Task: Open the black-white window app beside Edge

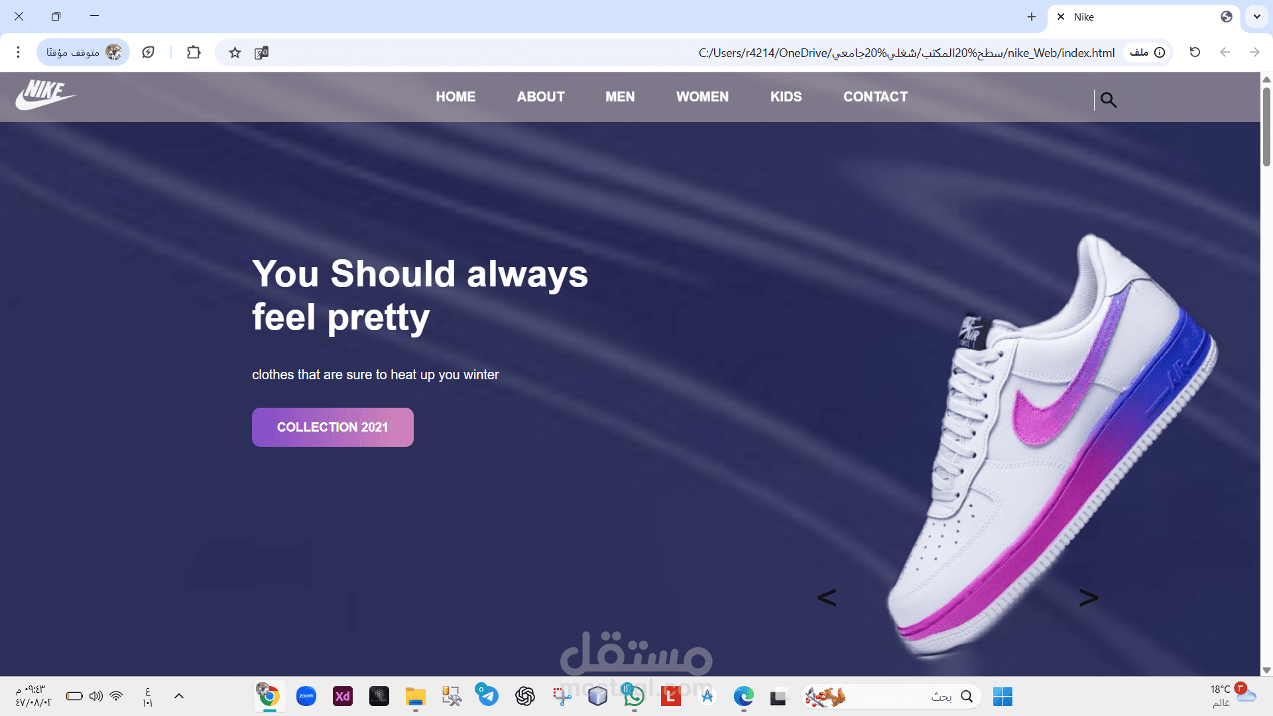Action: coord(778,697)
